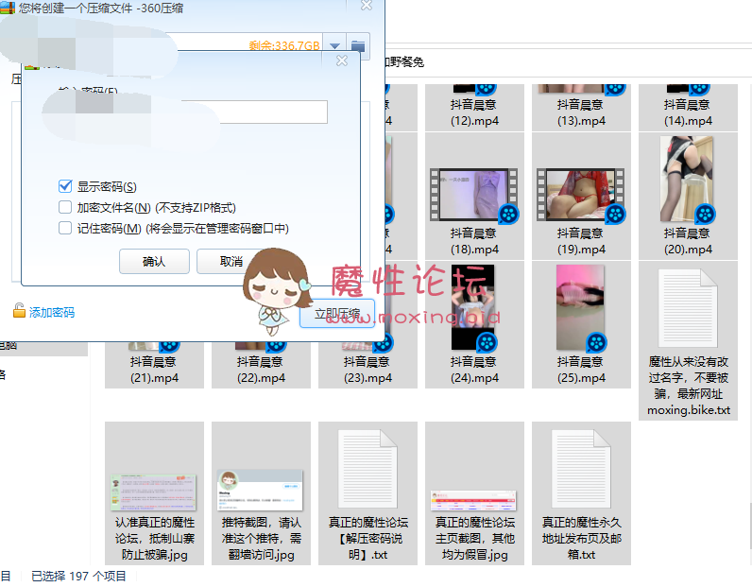This screenshot has height=587, width=752.
Task: Select 抖音晨意 (24).mp4 file icon
Action: point(474,308)
